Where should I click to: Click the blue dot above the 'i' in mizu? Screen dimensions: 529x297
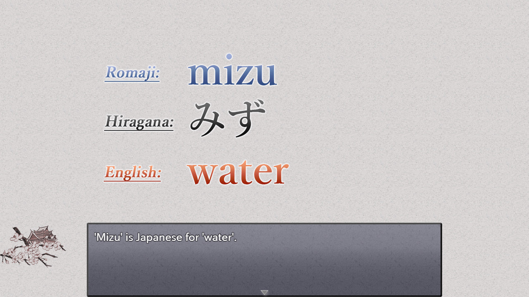tap(229, 57)
